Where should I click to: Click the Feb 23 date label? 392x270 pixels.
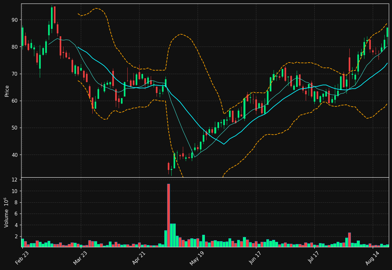[22, 257]
